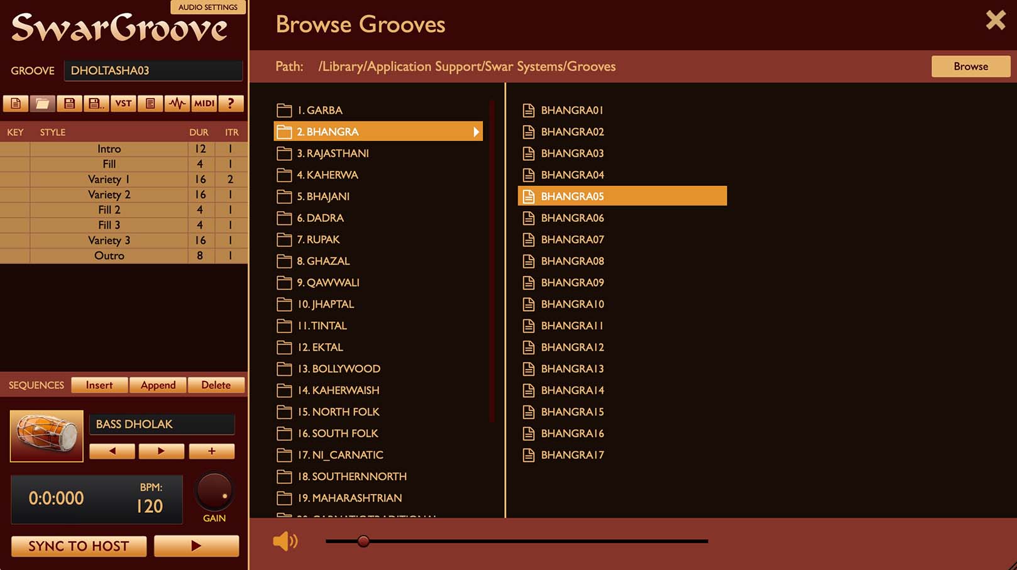Open the 8. GHAZAL folder
The height and width of the screenshot is (570, 1017).
point(323,261)
